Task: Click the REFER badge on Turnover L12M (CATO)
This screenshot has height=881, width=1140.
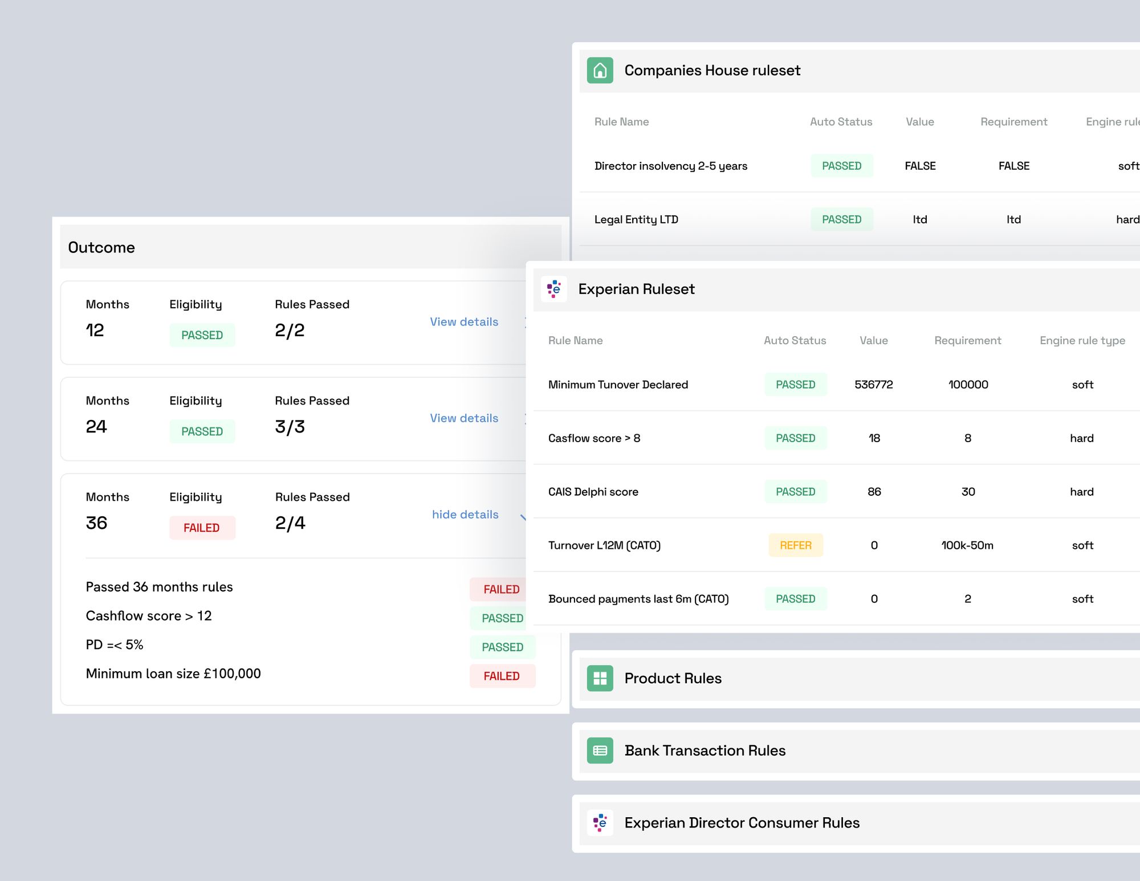Action: pos(795,545)
